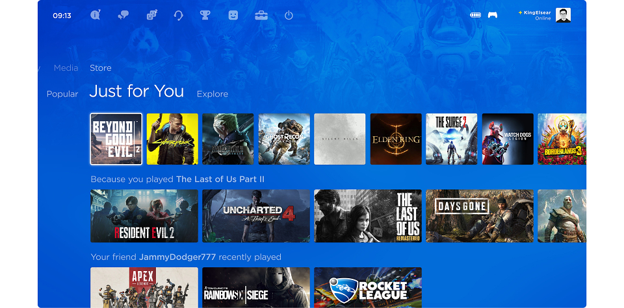Click friend name JammyDodger777

pyautogui.click(x=177, y=257)
